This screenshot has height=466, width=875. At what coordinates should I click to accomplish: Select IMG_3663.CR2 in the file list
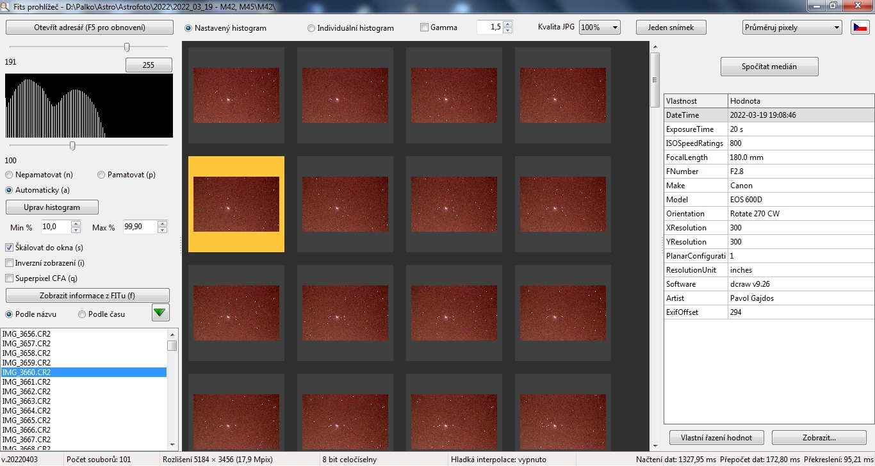pos(26,401)
